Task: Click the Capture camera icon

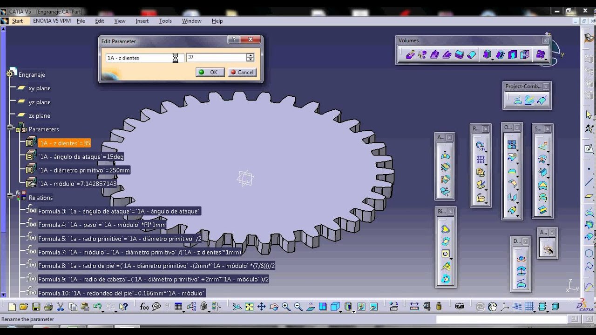Action: (460, 307)
